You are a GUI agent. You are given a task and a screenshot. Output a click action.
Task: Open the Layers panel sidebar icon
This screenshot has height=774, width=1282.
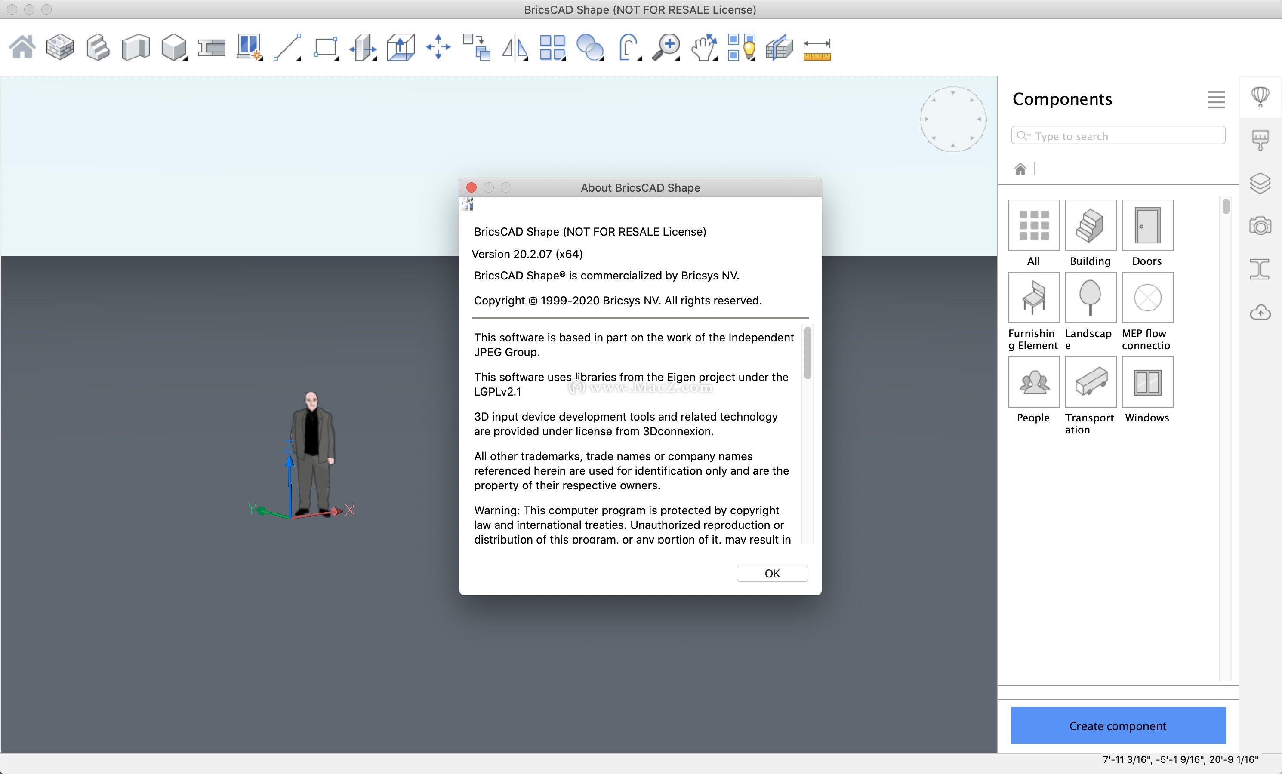1260,183
